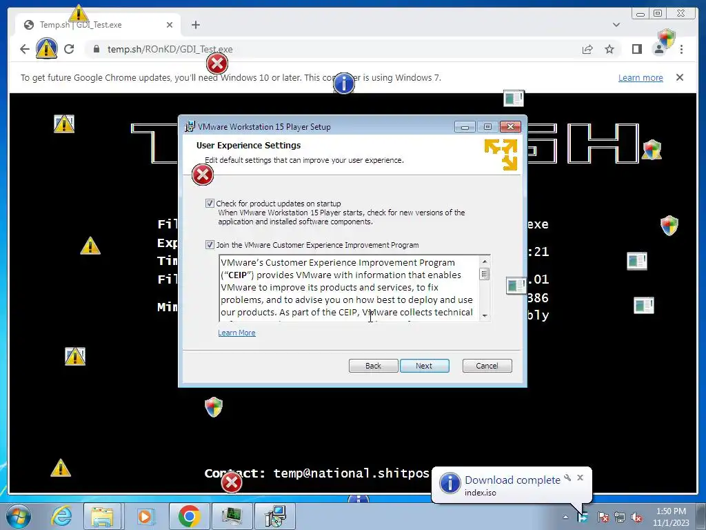
Task: Minimize the VMware setup dialog
Action: click(x=465, y=127)
